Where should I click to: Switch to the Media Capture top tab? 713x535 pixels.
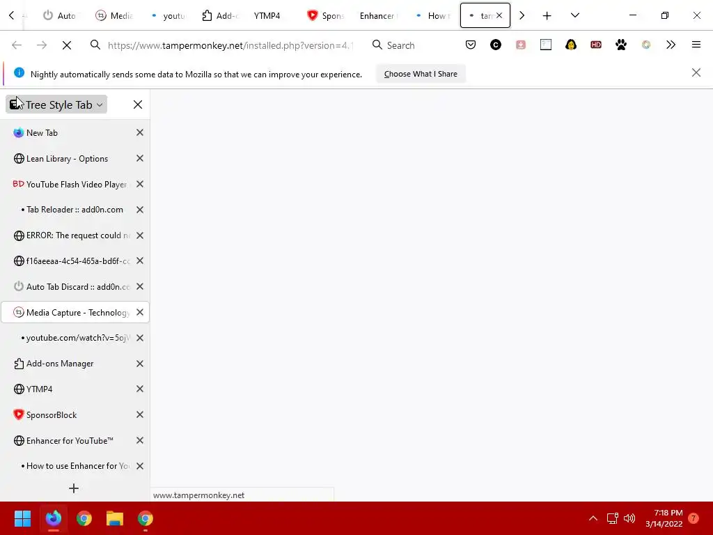pyautogui.click(x=113, y=15)
